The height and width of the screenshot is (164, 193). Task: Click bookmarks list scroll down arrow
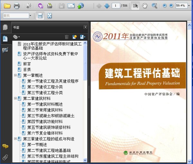click(85, 160)
